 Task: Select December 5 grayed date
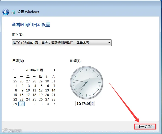pos(54,104)
